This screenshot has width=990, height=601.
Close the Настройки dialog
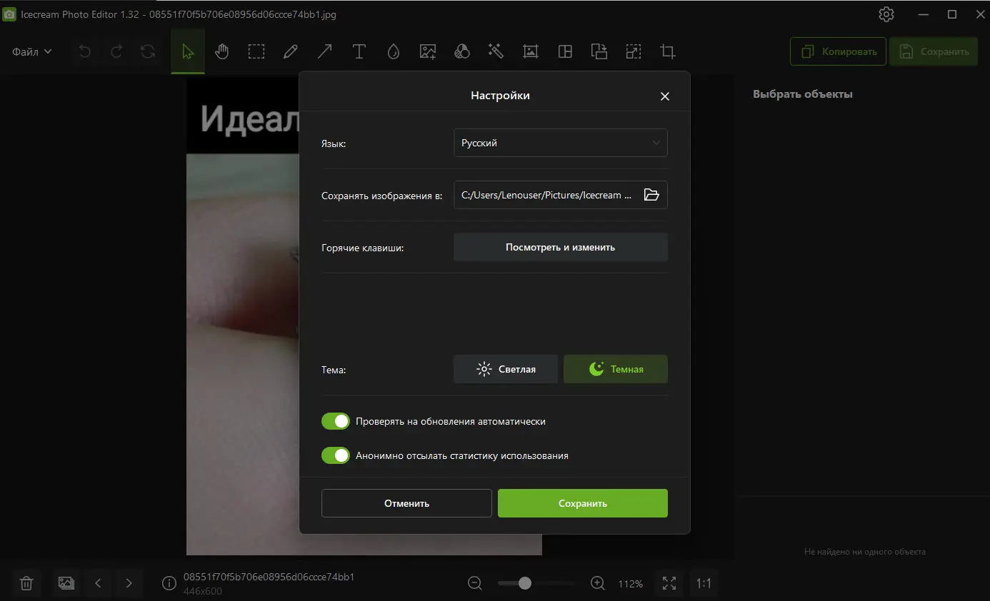tap(665, 96)
